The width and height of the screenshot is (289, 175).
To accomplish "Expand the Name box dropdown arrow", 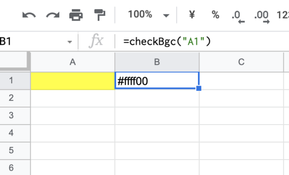I will 69,42.
